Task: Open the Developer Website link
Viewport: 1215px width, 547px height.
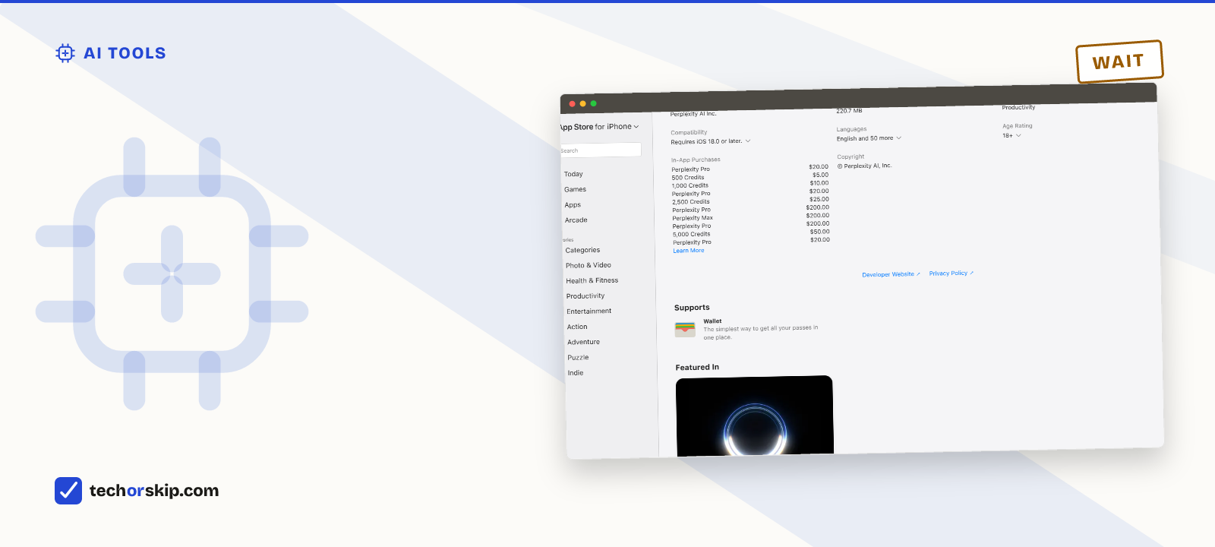Action: tap(891, 274)
